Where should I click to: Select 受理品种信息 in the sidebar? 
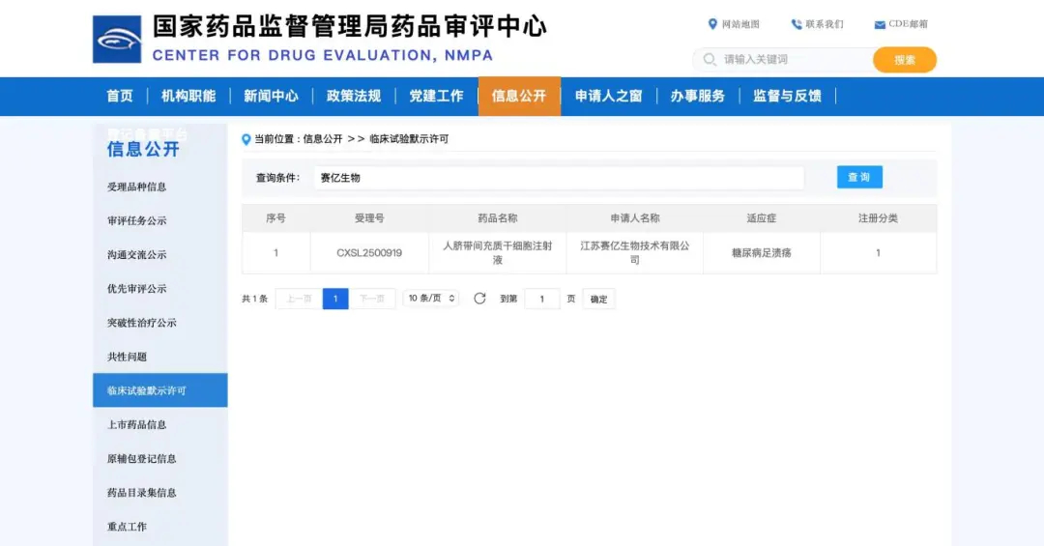(136, 187)
